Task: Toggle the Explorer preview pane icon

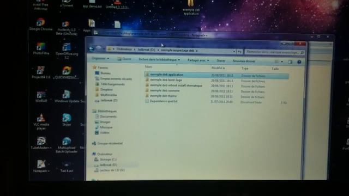Action: [290, 62]
